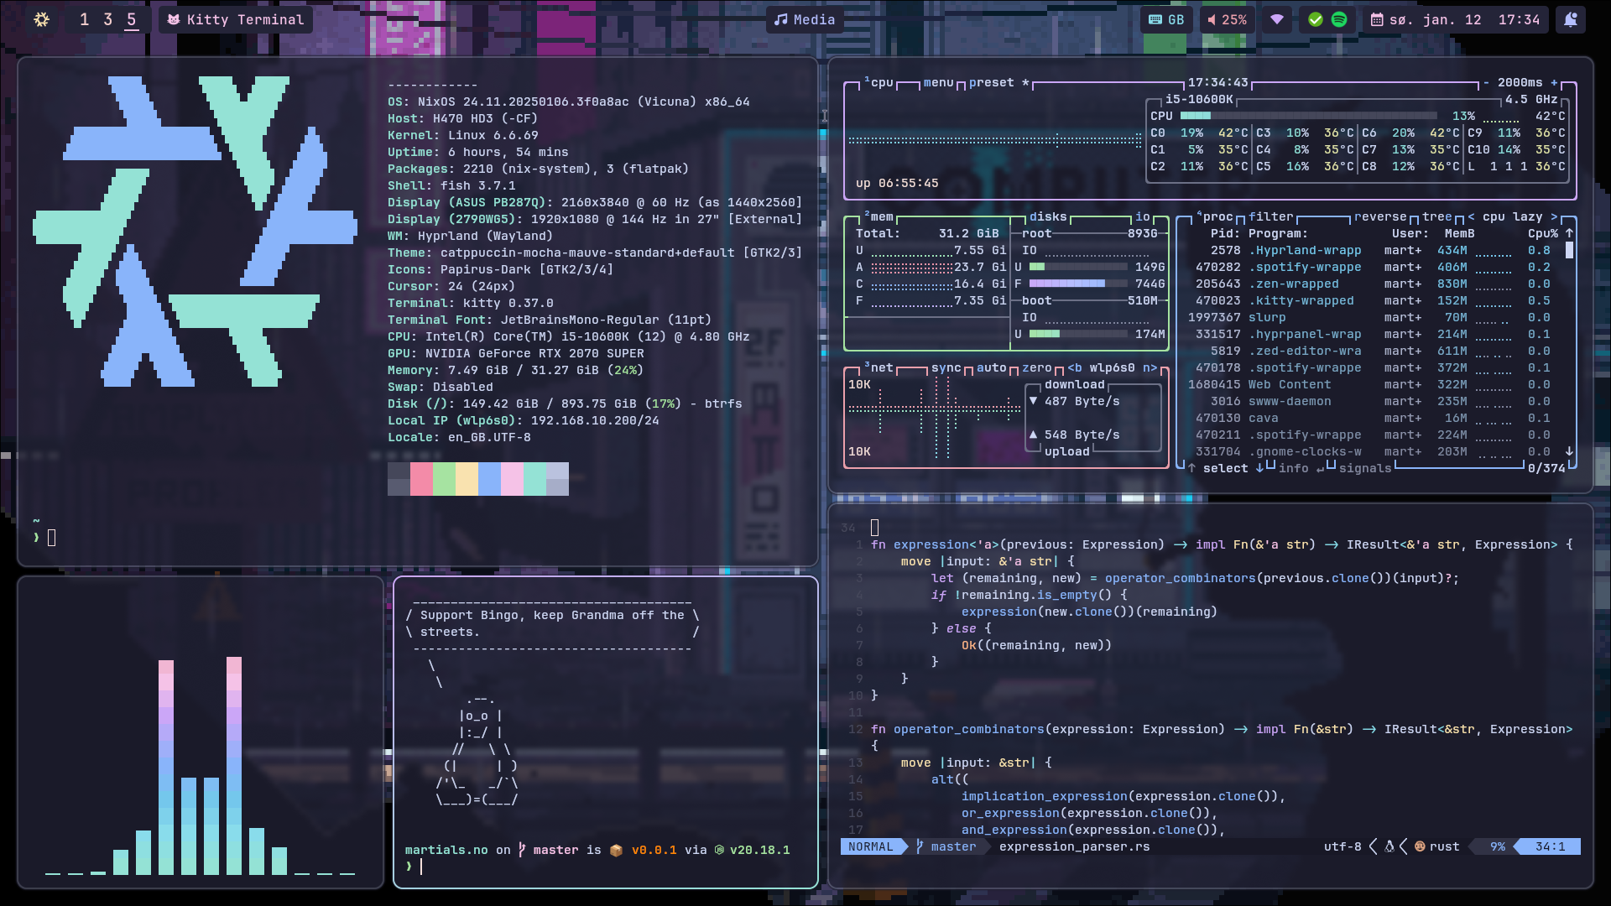Toggle reverse sorting in the proc panel

tap(1381, 216)
